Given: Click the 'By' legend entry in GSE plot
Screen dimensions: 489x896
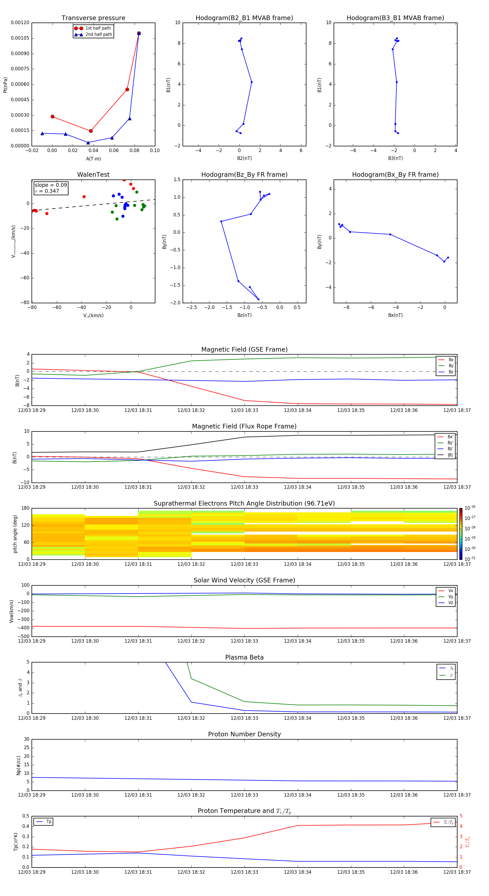Looking at the screenshot, I should 446,366.
